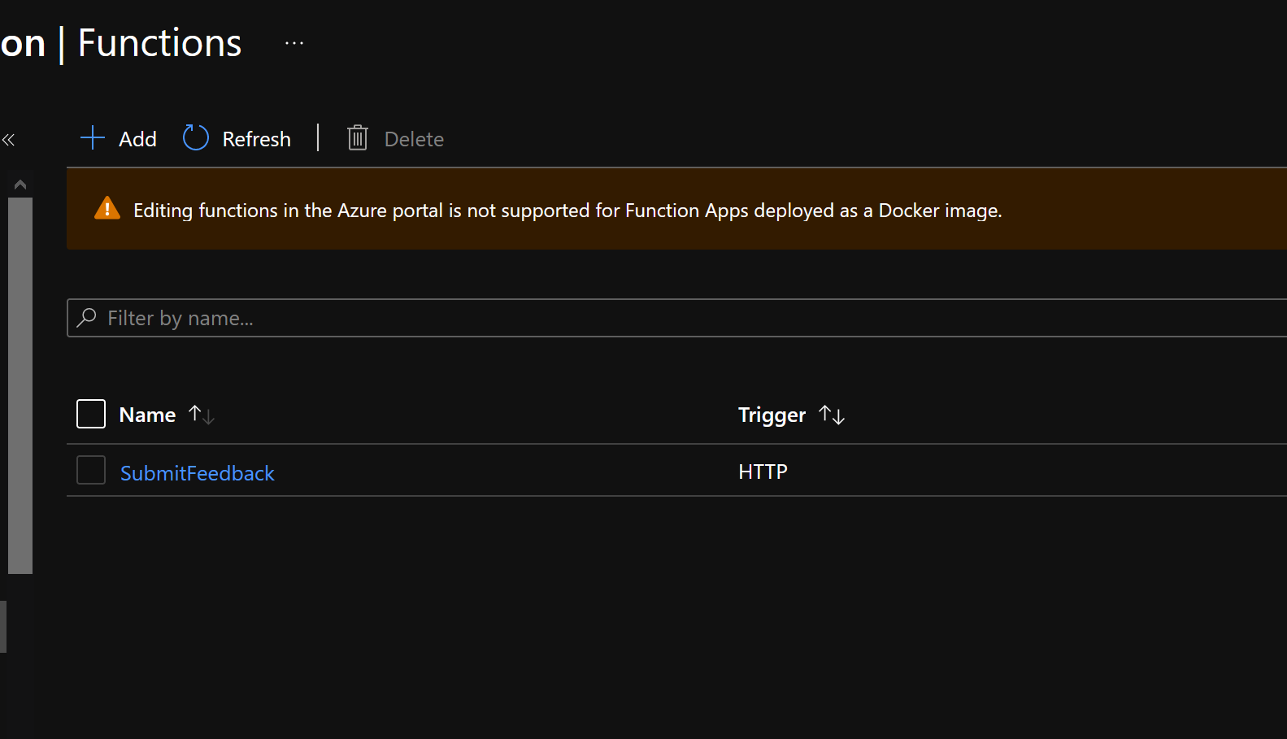
Task: Open the SubmitFeedback function link
Action: [x=198, y=473]
